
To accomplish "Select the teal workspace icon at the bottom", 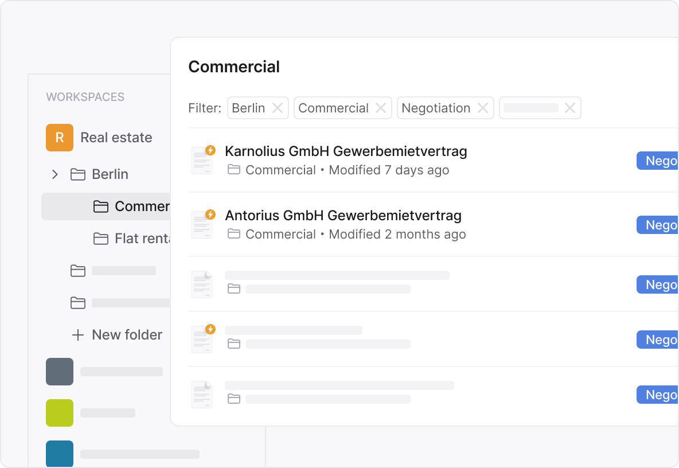I will (60, 454).
